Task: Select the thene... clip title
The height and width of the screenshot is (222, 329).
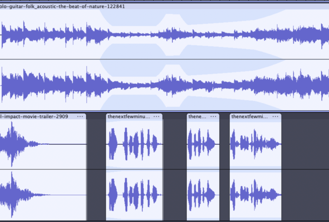Action: tap(197, 116)
